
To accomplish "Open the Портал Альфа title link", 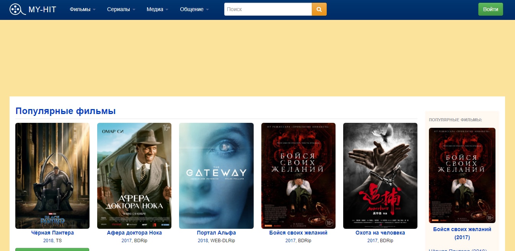I will pyautogui.click(x=216, y=233).
